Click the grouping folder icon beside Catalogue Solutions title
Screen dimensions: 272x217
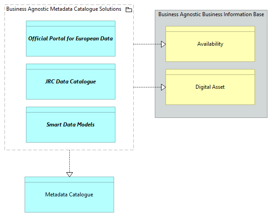tap(129, 9)
